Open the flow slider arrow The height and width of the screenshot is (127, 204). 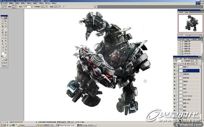(x=60, y=7)
